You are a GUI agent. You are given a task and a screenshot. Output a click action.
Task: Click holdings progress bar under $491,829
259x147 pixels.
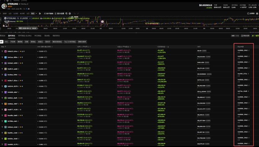(x=204, y=65)
